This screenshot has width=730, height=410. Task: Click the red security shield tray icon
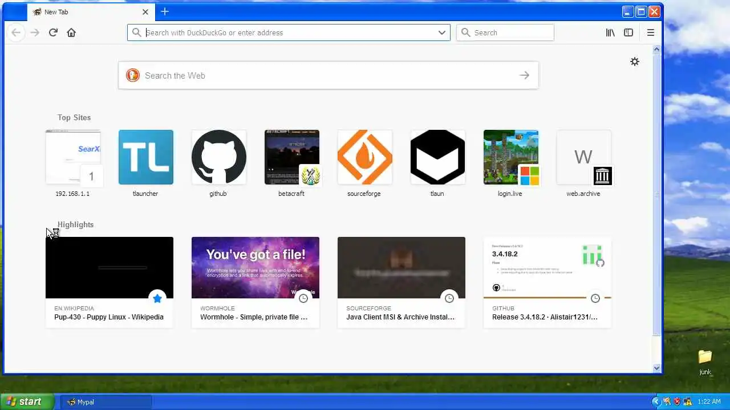677,402
